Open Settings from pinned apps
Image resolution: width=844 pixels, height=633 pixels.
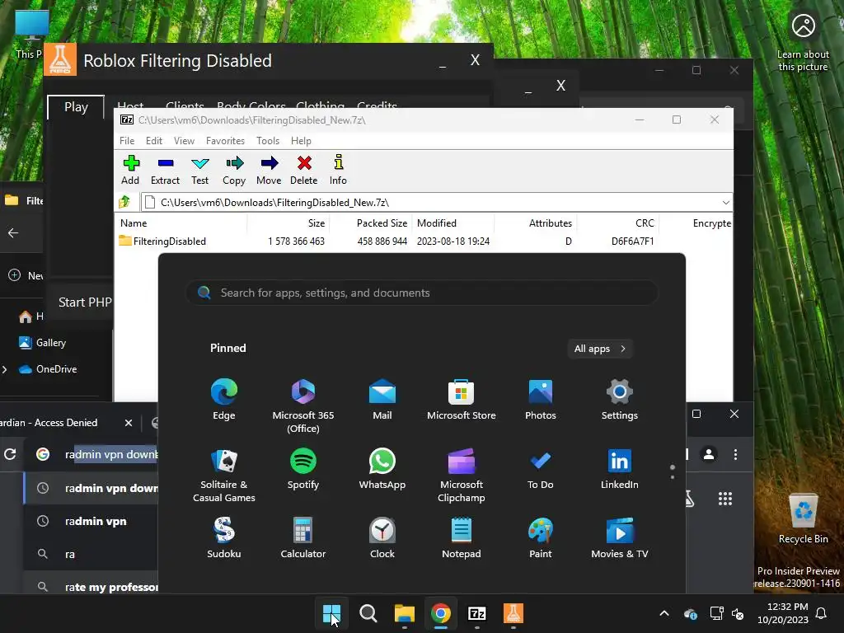tap(620, 399)
